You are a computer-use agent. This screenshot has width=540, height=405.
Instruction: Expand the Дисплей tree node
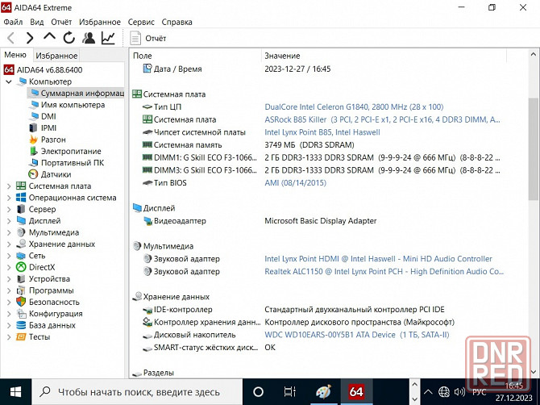tap(9, 221)
